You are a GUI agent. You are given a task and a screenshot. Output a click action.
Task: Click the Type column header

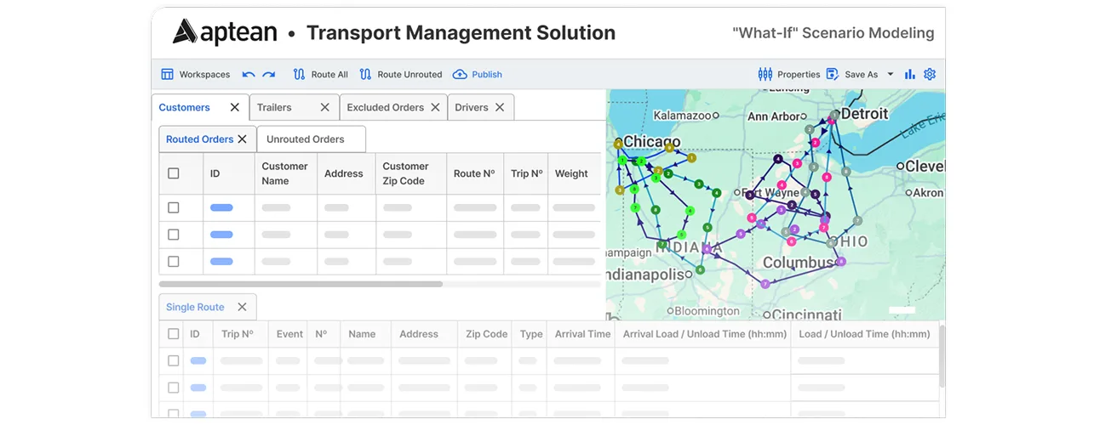click(531, 334)
